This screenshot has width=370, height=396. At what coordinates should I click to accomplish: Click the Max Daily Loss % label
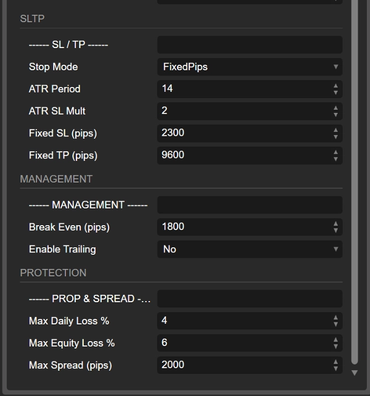tap(69, 321)
